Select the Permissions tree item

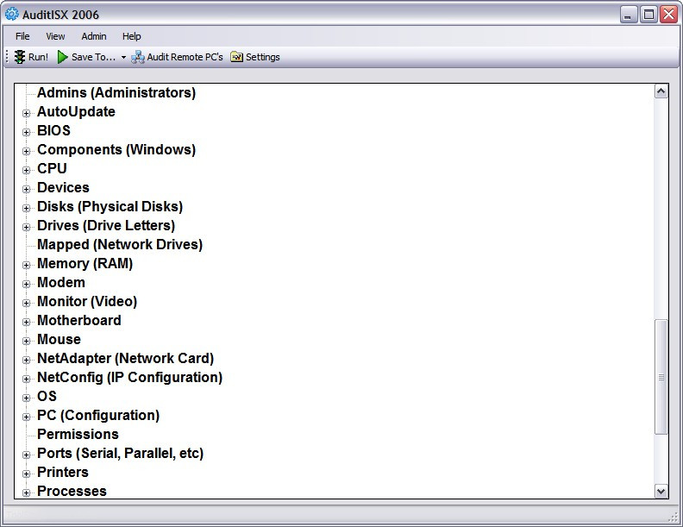(x=78, y=434)
